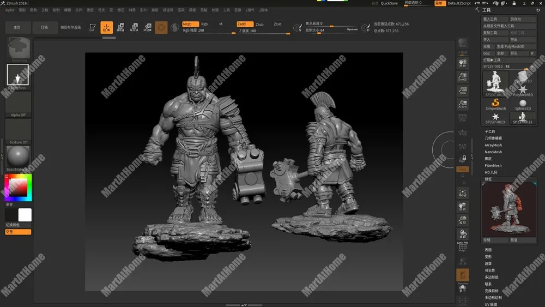Toggle the Zadd button

pos(245,24)
